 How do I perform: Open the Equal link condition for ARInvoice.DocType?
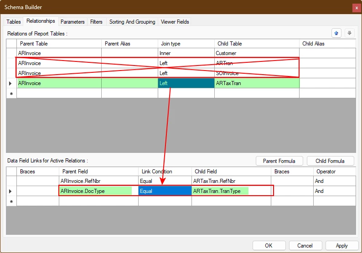click(x=165, y=191)
